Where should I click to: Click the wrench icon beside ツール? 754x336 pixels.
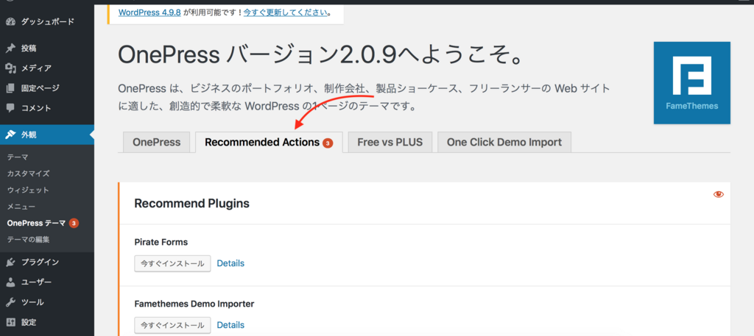[x=10, y=302]
